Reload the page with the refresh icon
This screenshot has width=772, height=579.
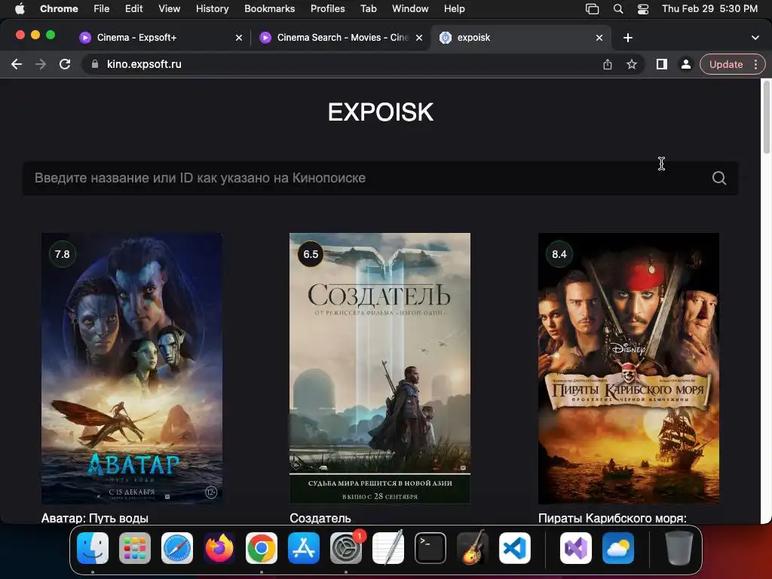(65, 64)
